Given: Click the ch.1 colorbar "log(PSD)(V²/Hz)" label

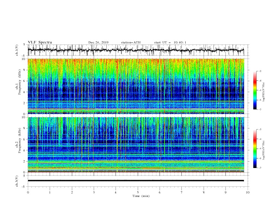Looking at the screenshot, I should tap(264, 92).
